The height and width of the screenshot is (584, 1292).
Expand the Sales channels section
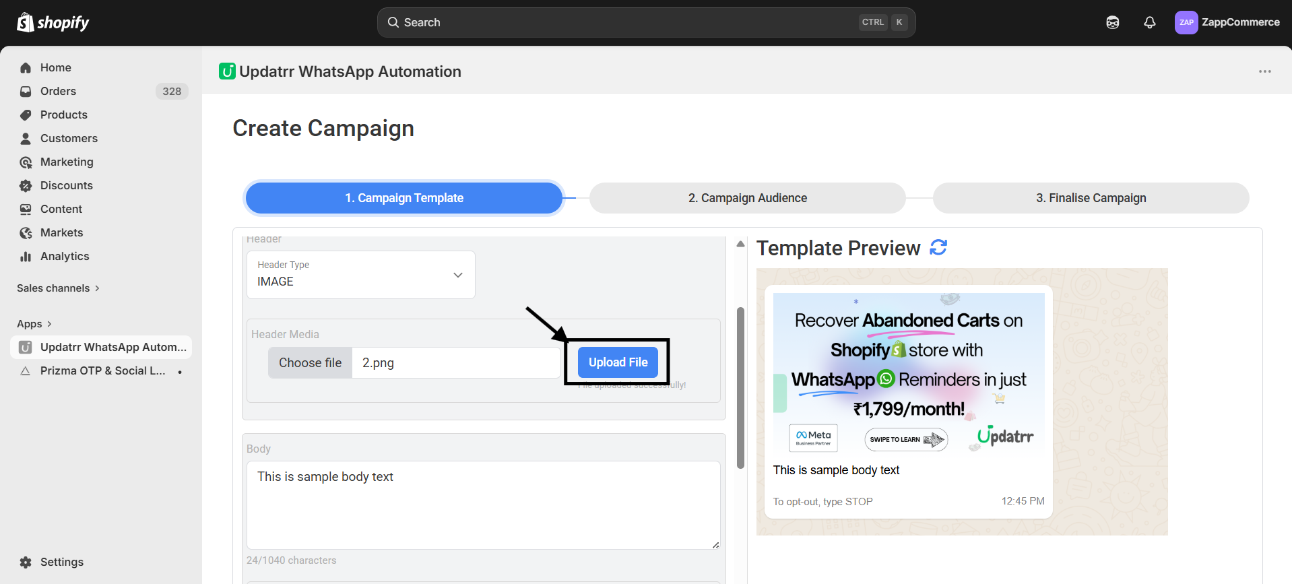pos(58,288)
